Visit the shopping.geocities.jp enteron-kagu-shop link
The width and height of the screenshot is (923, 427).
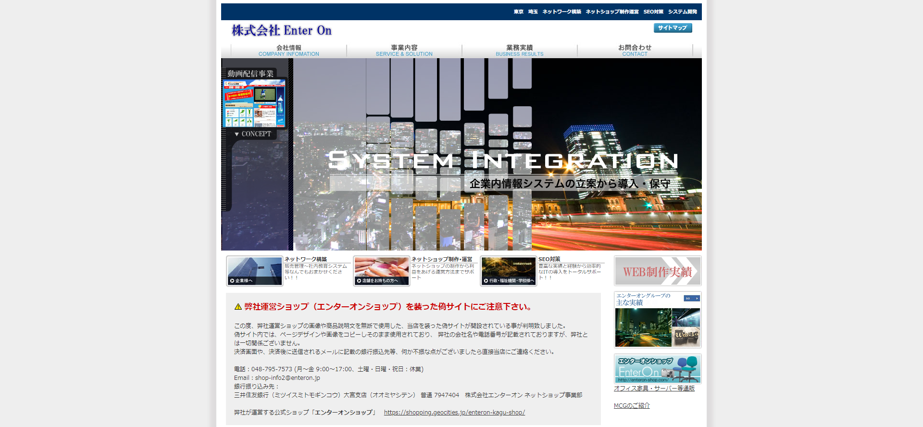[x=454, y=413]
